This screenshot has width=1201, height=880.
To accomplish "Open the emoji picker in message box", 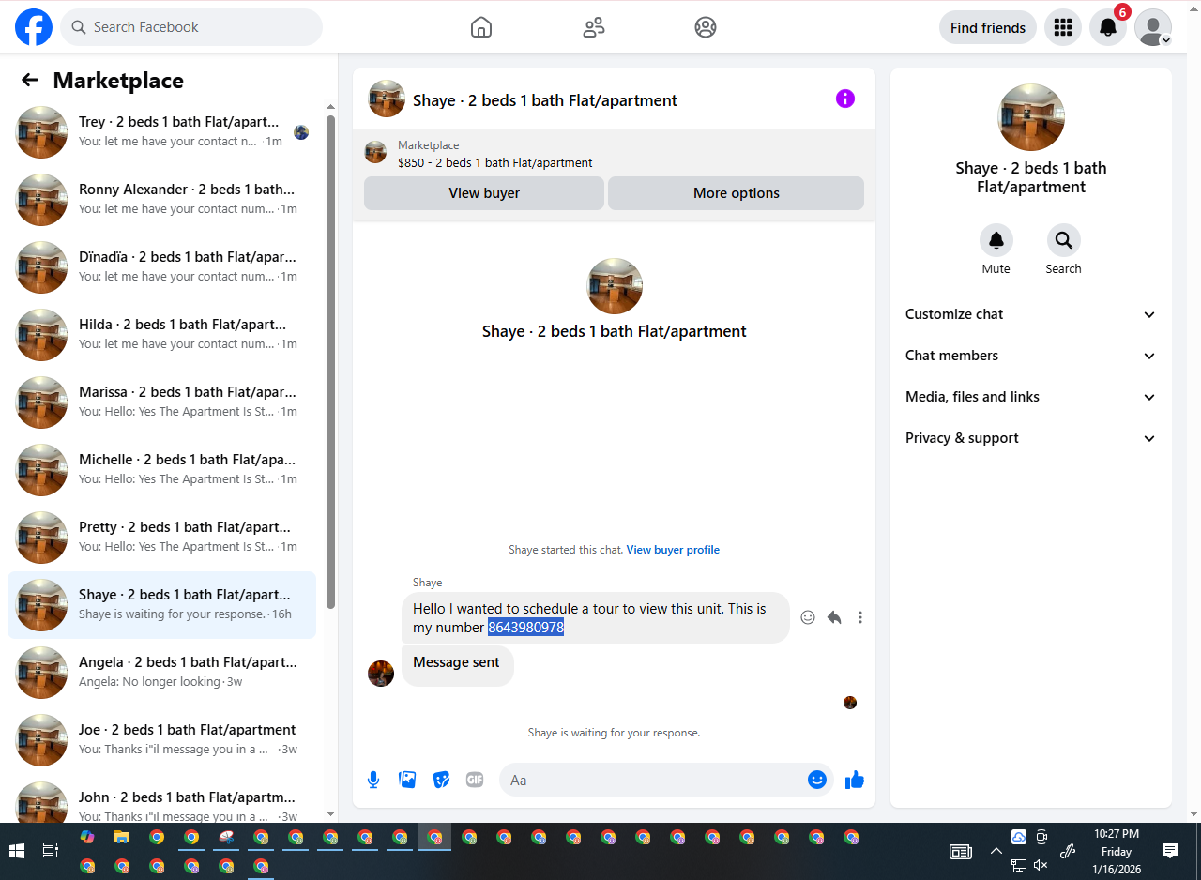I will point(817,780).
